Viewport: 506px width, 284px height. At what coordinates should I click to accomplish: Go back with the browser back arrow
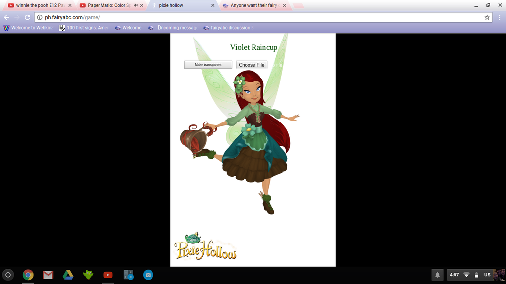[7, 17]
